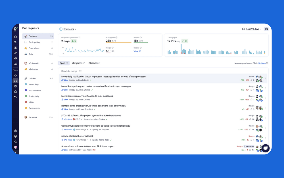Open the three-dot menu on the top PR row

click(265, 78)
